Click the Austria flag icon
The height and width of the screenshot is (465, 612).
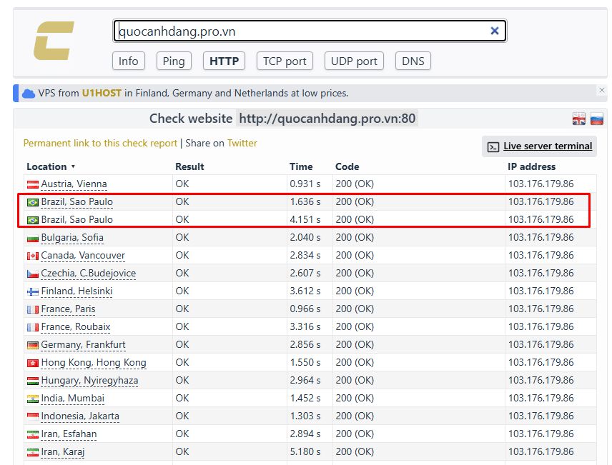tap(32, 184)
